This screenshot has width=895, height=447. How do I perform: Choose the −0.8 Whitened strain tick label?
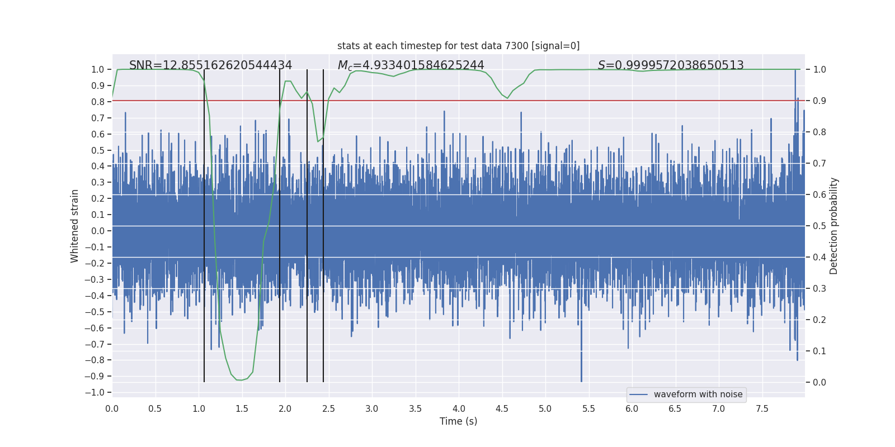coord(95,360)
